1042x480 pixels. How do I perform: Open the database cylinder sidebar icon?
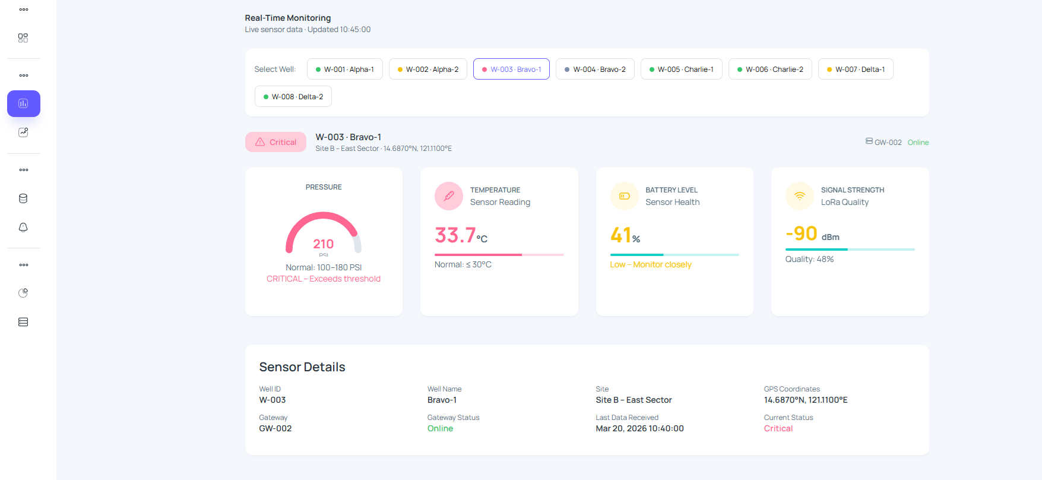[23, 198]
